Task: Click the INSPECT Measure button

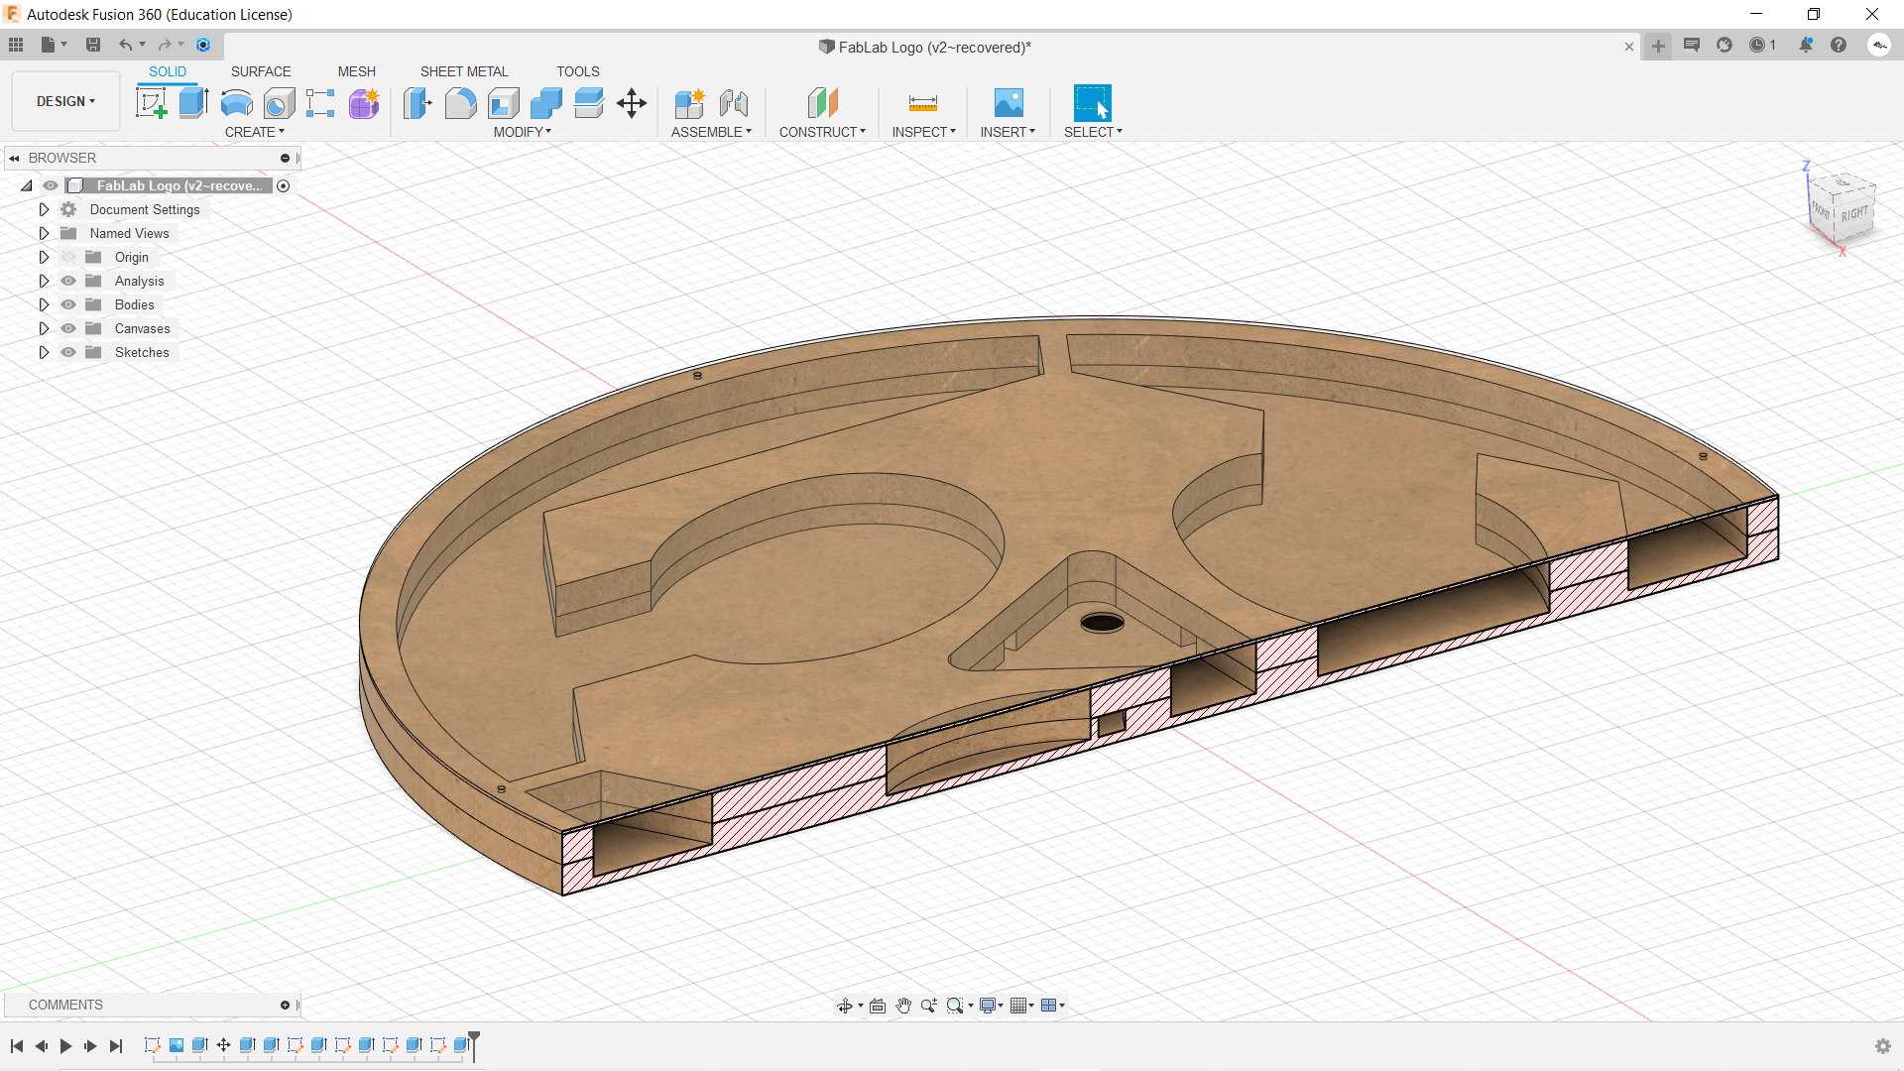Action: coord(922,104)
